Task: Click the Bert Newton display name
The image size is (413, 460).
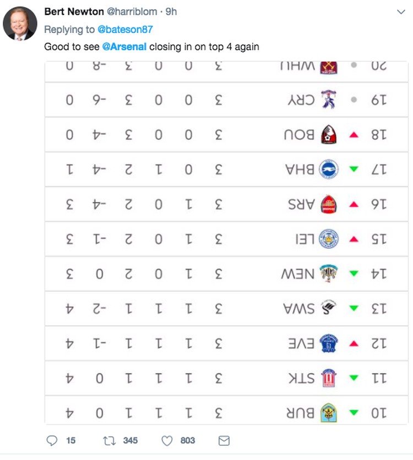Action: (74, 12)
